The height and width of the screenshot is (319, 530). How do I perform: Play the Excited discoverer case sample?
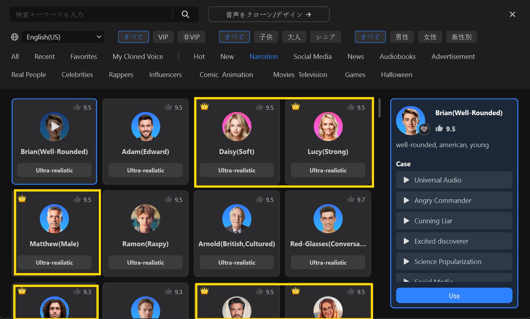coord(406,241)
